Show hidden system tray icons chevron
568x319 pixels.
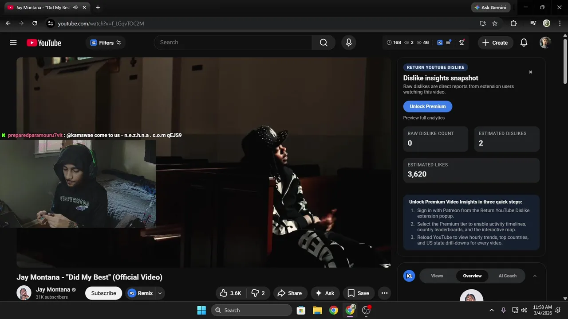pyautogui.click(x=491, y=310)
